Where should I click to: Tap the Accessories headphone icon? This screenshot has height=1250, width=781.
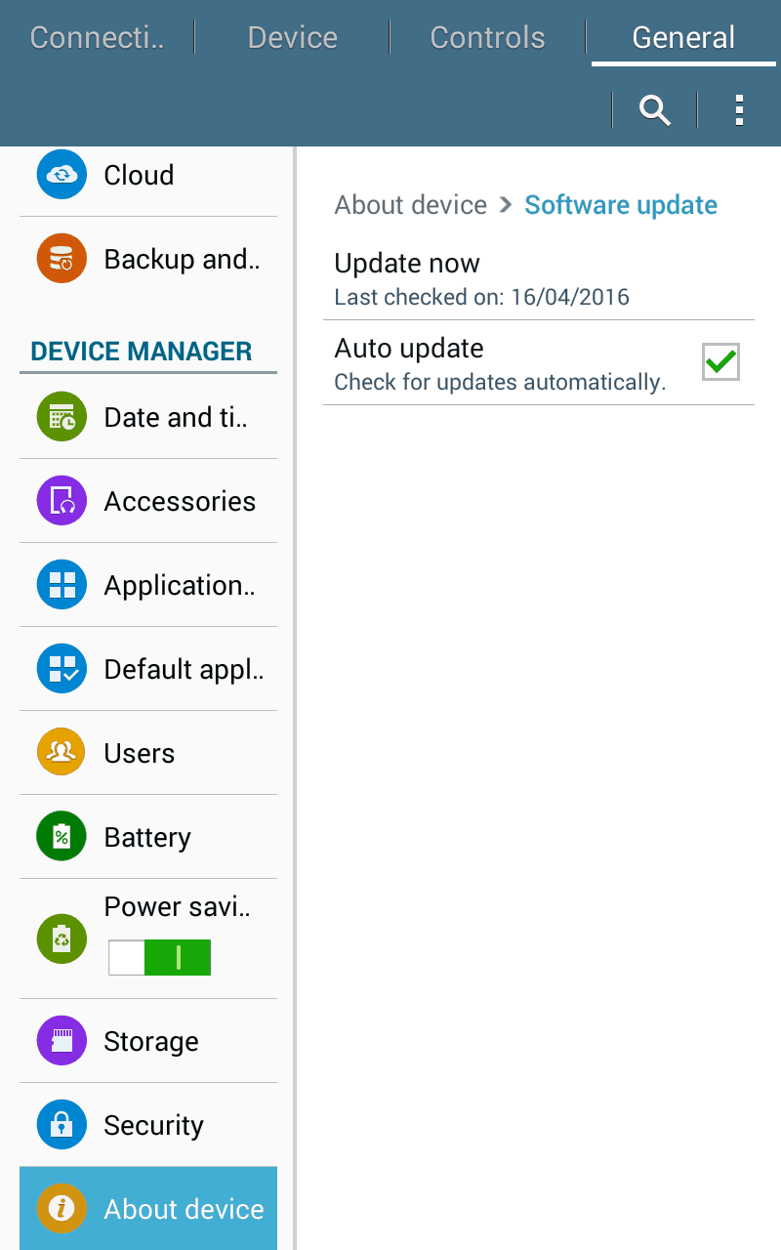(x=62, y=501)
